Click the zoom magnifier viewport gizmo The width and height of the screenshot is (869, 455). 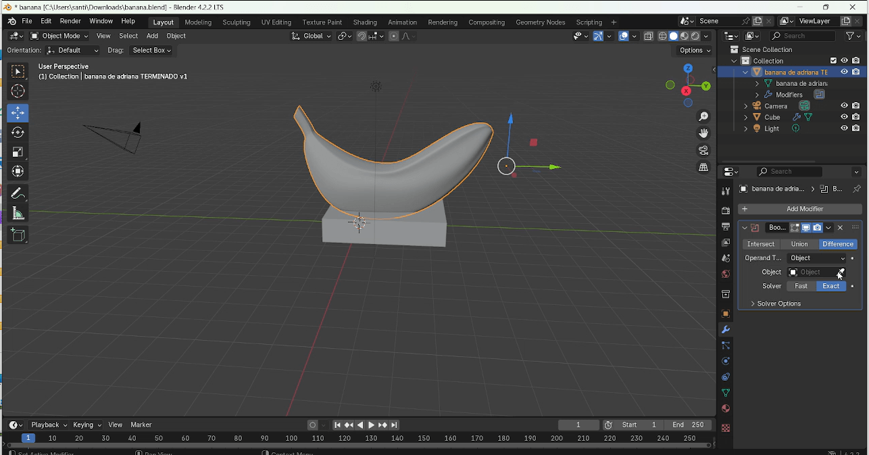tap(703, 117)
